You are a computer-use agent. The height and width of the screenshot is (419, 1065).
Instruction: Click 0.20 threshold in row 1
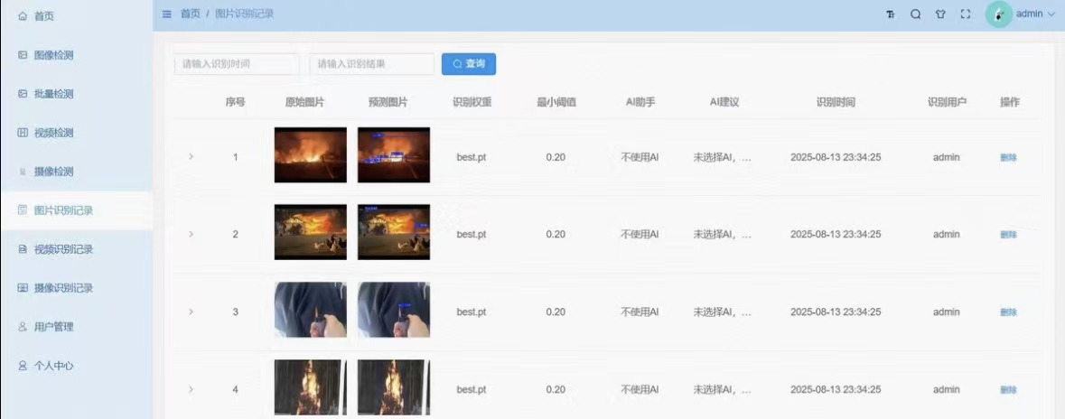[556, 157]
